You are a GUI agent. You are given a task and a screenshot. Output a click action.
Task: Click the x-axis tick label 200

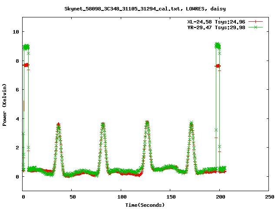pyautogui.click(x=221, y=197)
